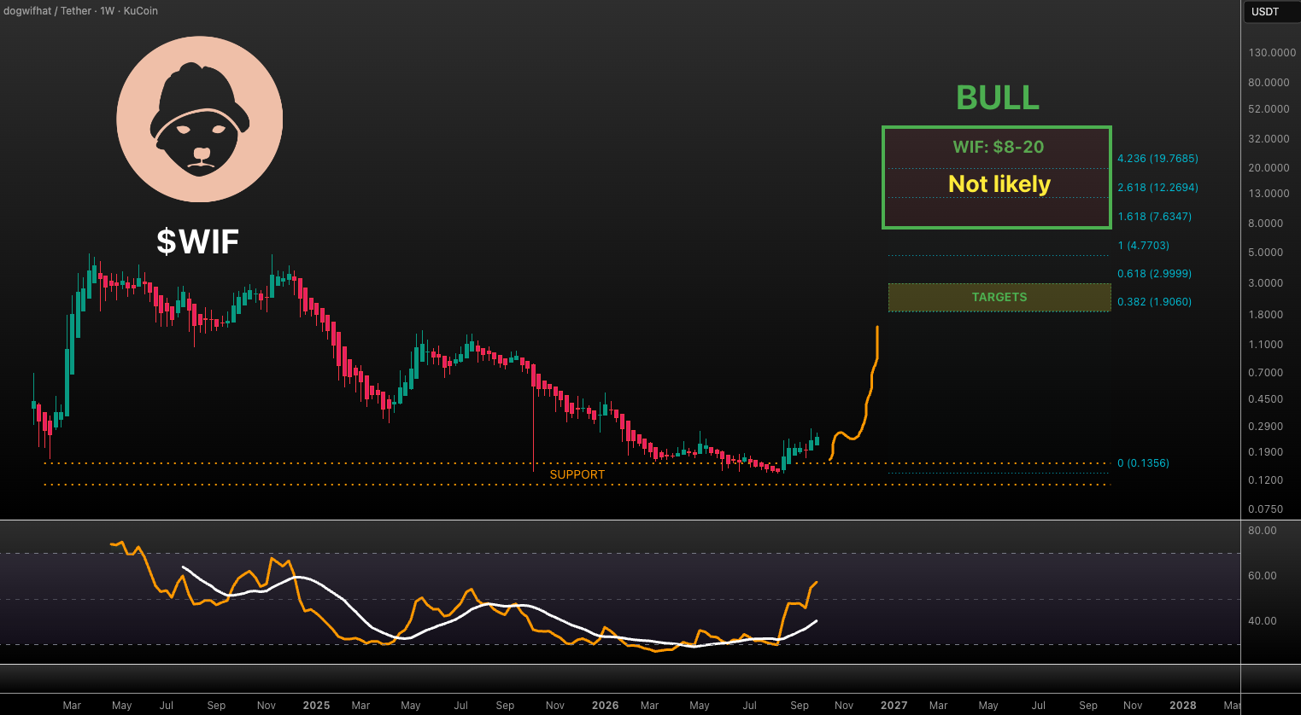
Task: Click the 60.00 indicator scale label
Action: tap(1263, 576)
